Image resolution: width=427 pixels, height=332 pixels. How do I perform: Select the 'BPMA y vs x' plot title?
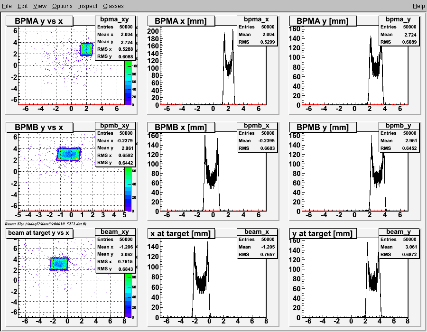pyautogui.click(x=39, y=21)
